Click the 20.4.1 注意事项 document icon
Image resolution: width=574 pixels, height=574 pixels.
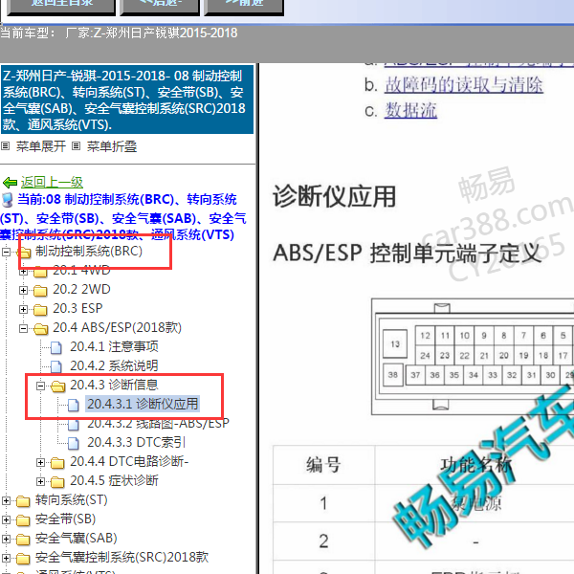point(56,347)
